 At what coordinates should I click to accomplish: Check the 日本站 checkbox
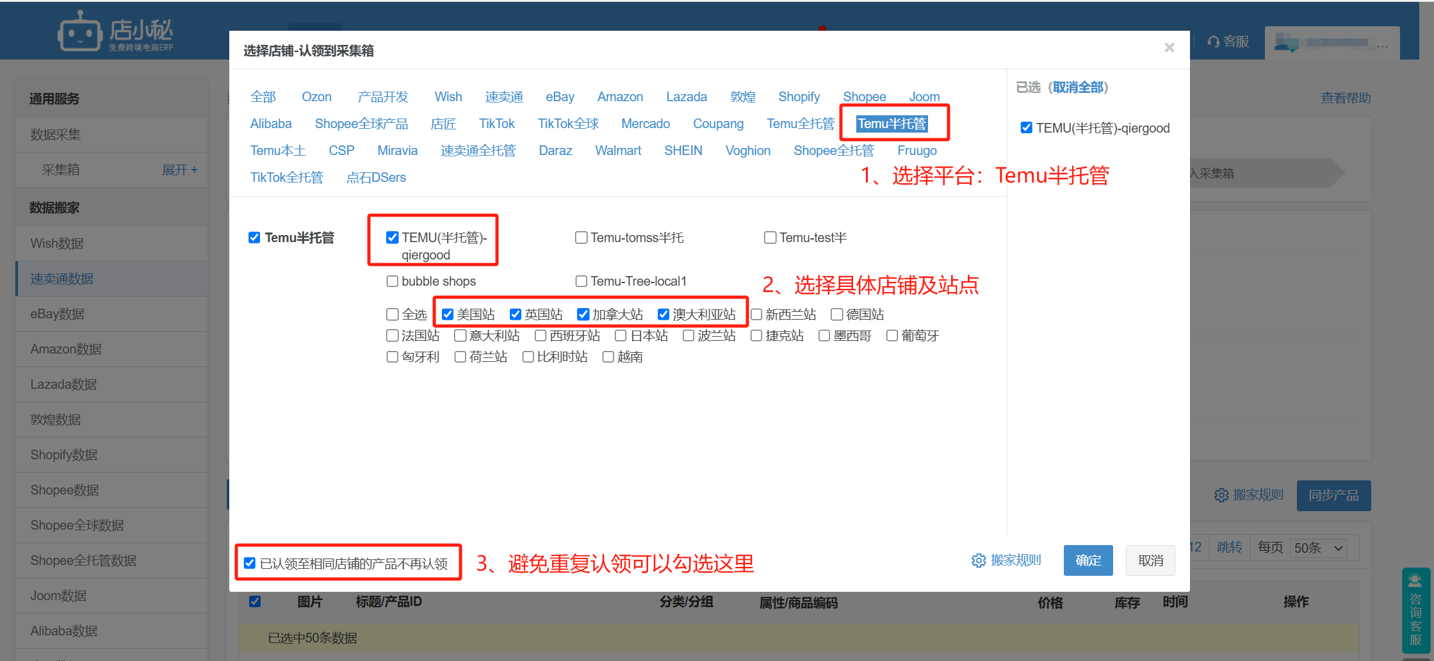620,336
